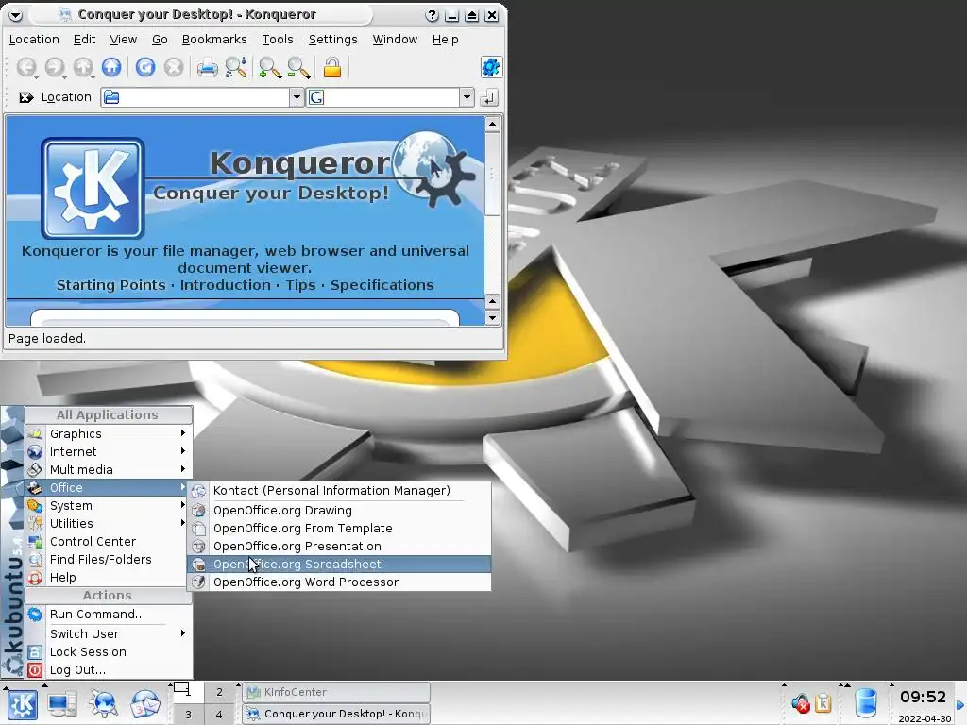Switch to virtual desktop 2 in pager
Image resolution: width=967 pixels, height=725 pixels.
[x=219, y=692]
